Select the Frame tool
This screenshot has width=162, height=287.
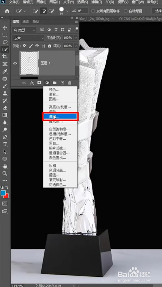point(5,64)
